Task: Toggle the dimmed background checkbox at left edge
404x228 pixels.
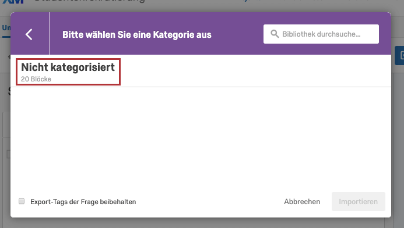Action: click(x=8, y=154)
